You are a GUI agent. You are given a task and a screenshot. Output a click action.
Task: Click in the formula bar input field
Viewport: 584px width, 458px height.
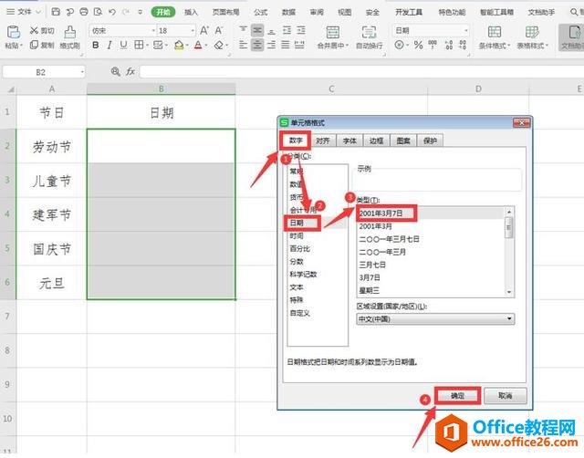click(360, 71)
